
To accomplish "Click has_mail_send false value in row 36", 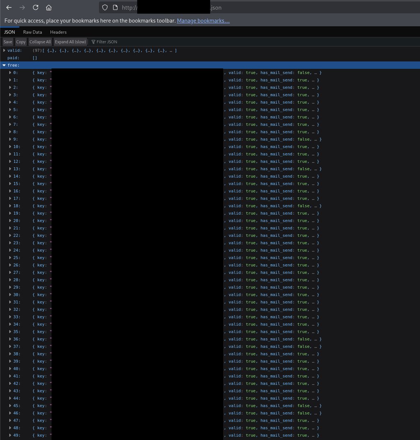I will tap(304, 339).
